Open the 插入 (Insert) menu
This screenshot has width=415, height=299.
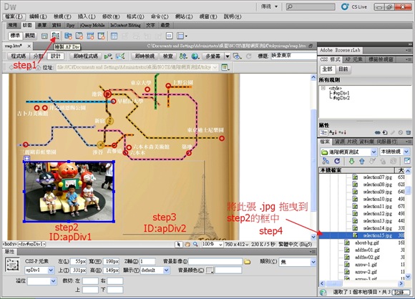[87, 16]
